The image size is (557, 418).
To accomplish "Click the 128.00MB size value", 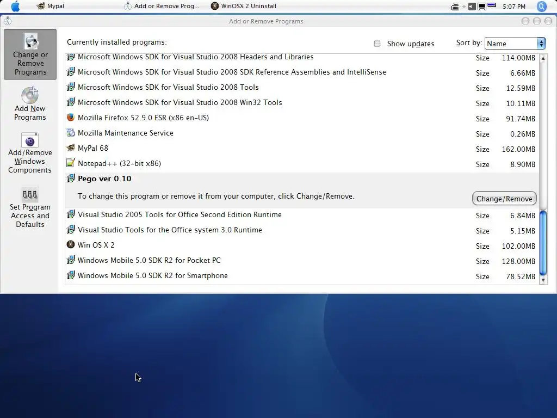I will (518, 261).
